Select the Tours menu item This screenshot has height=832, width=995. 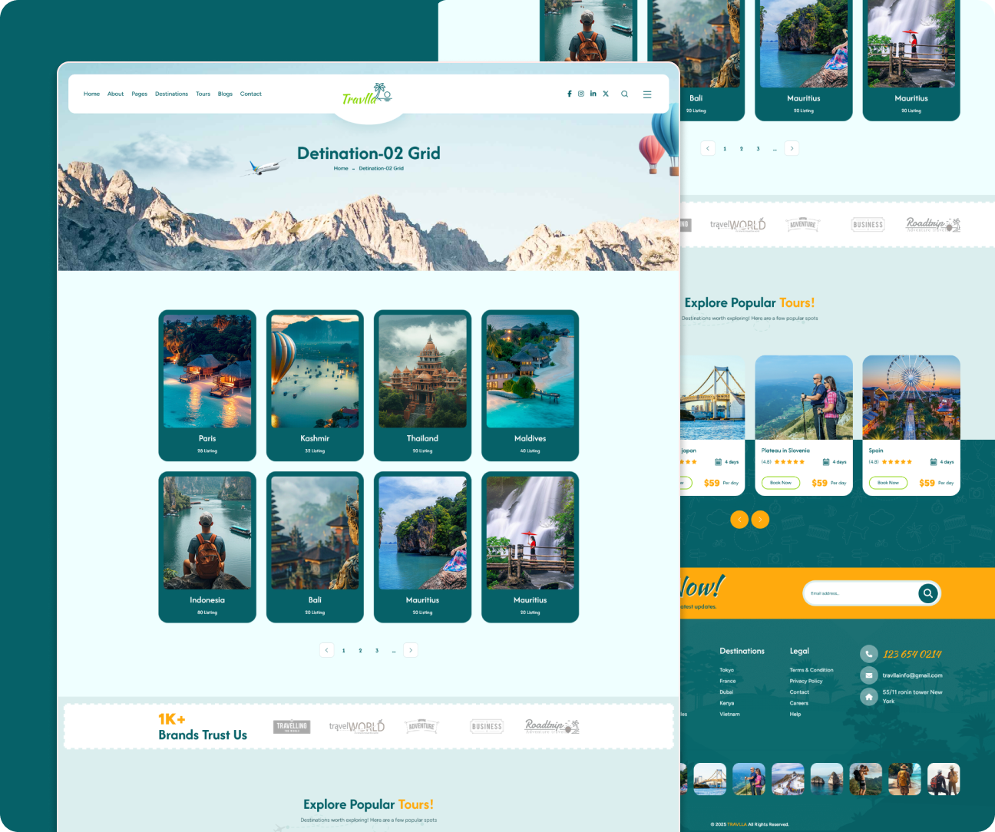coord(203,94)
